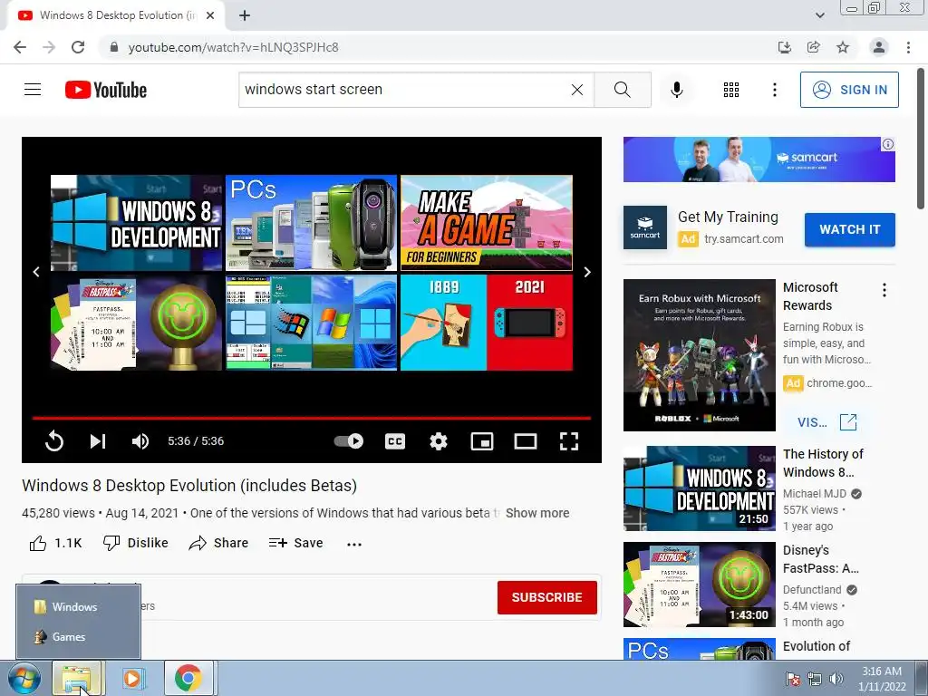Switch to theater mode

tap(526, 441)
